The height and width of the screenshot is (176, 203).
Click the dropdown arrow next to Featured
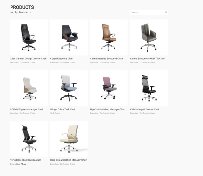point(31,12)
